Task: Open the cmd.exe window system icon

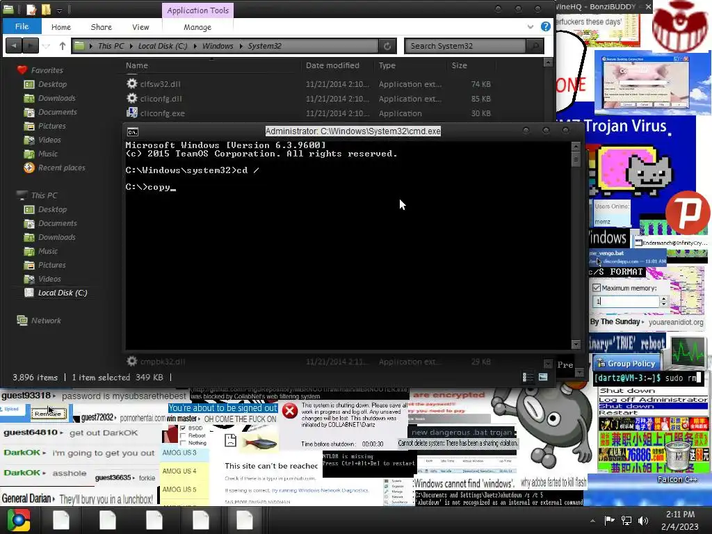Action: coord(133,131)
